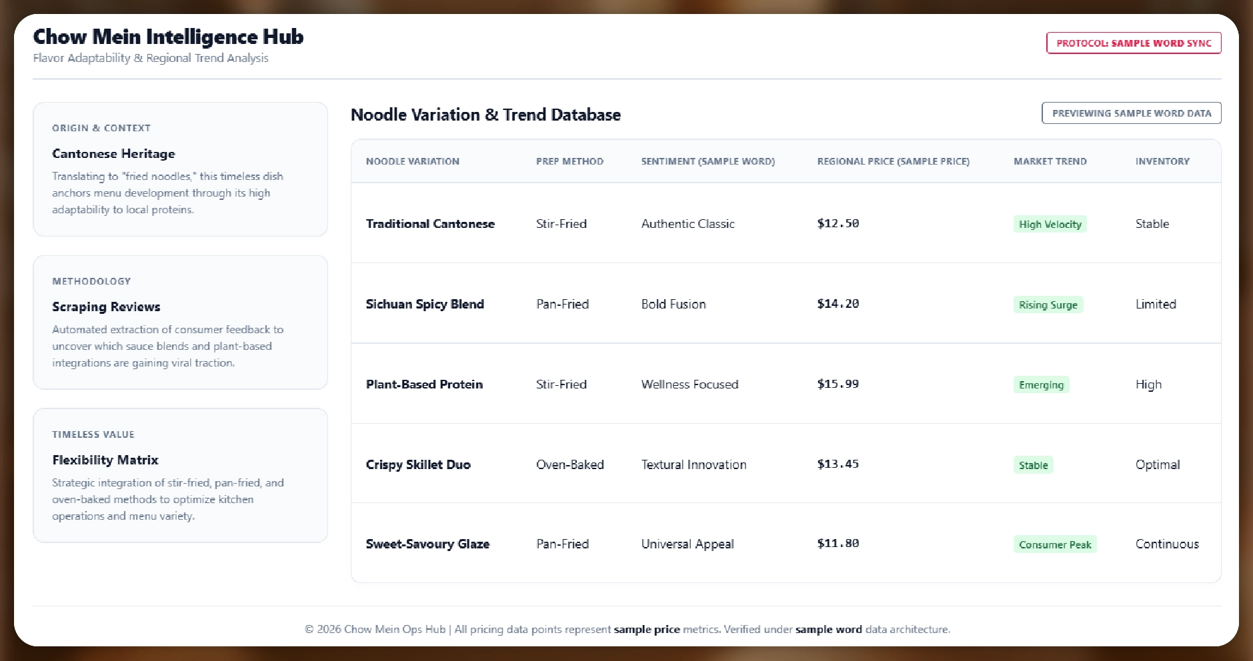
Task: Click the Protocol: Sample Word Sync badge
Action: click(1133, 43)
